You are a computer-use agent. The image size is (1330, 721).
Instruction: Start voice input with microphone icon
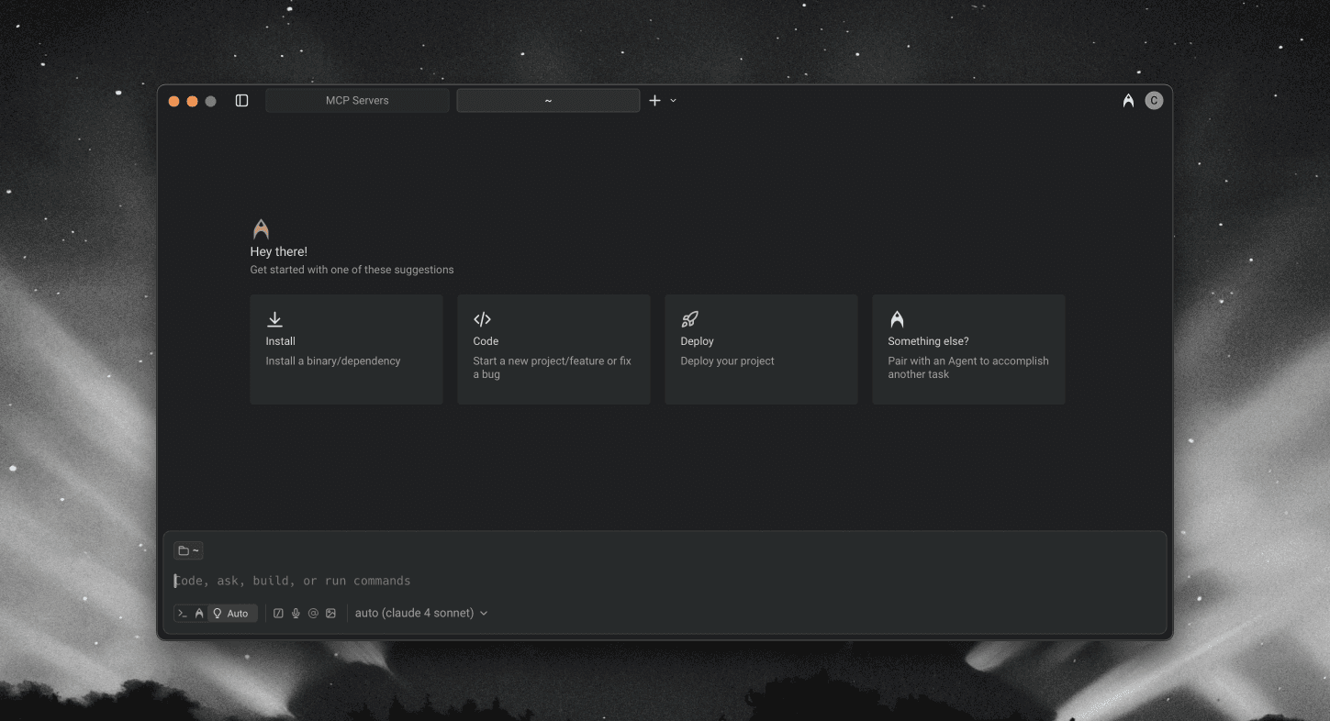(x=296, y=614)
